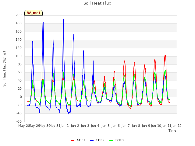This screenshot has height=146, width=195.
Task: Click the Jun 2 x-axis tick label
Action: 75,126
